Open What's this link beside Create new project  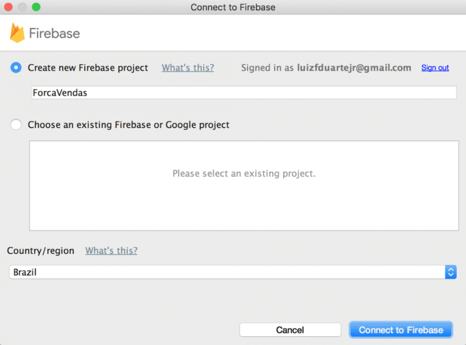tap(188, 68)
